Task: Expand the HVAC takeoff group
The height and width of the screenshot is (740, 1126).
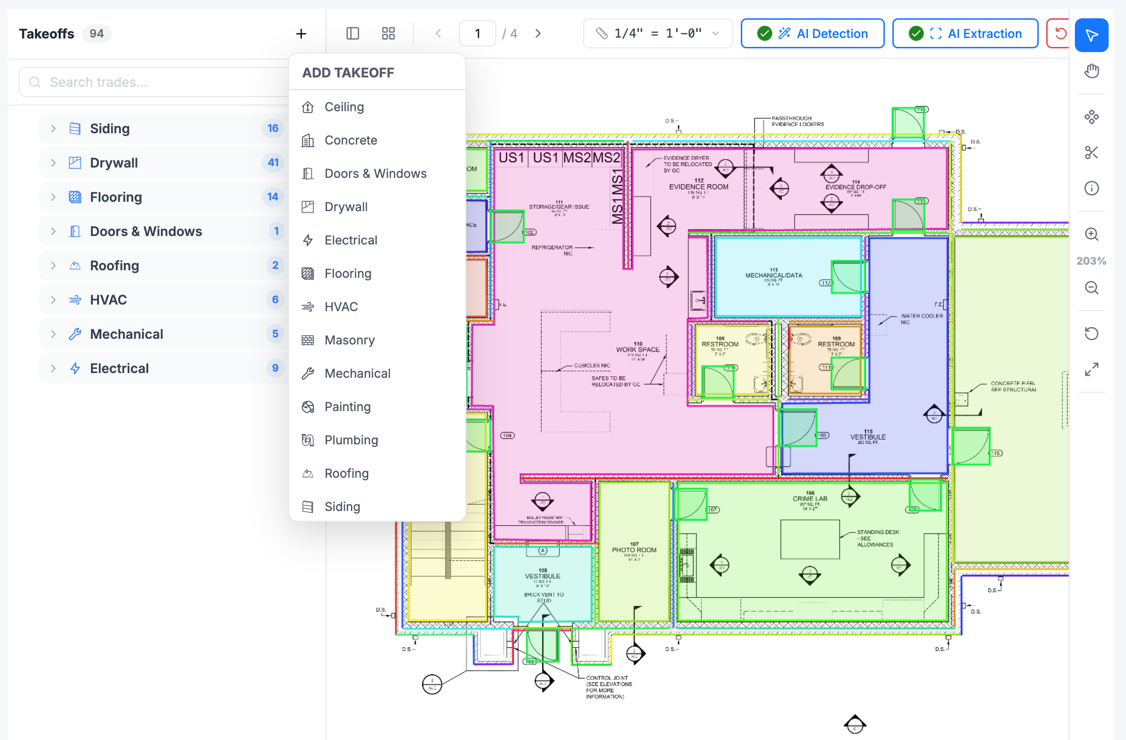Action: [x=53, y=299]
